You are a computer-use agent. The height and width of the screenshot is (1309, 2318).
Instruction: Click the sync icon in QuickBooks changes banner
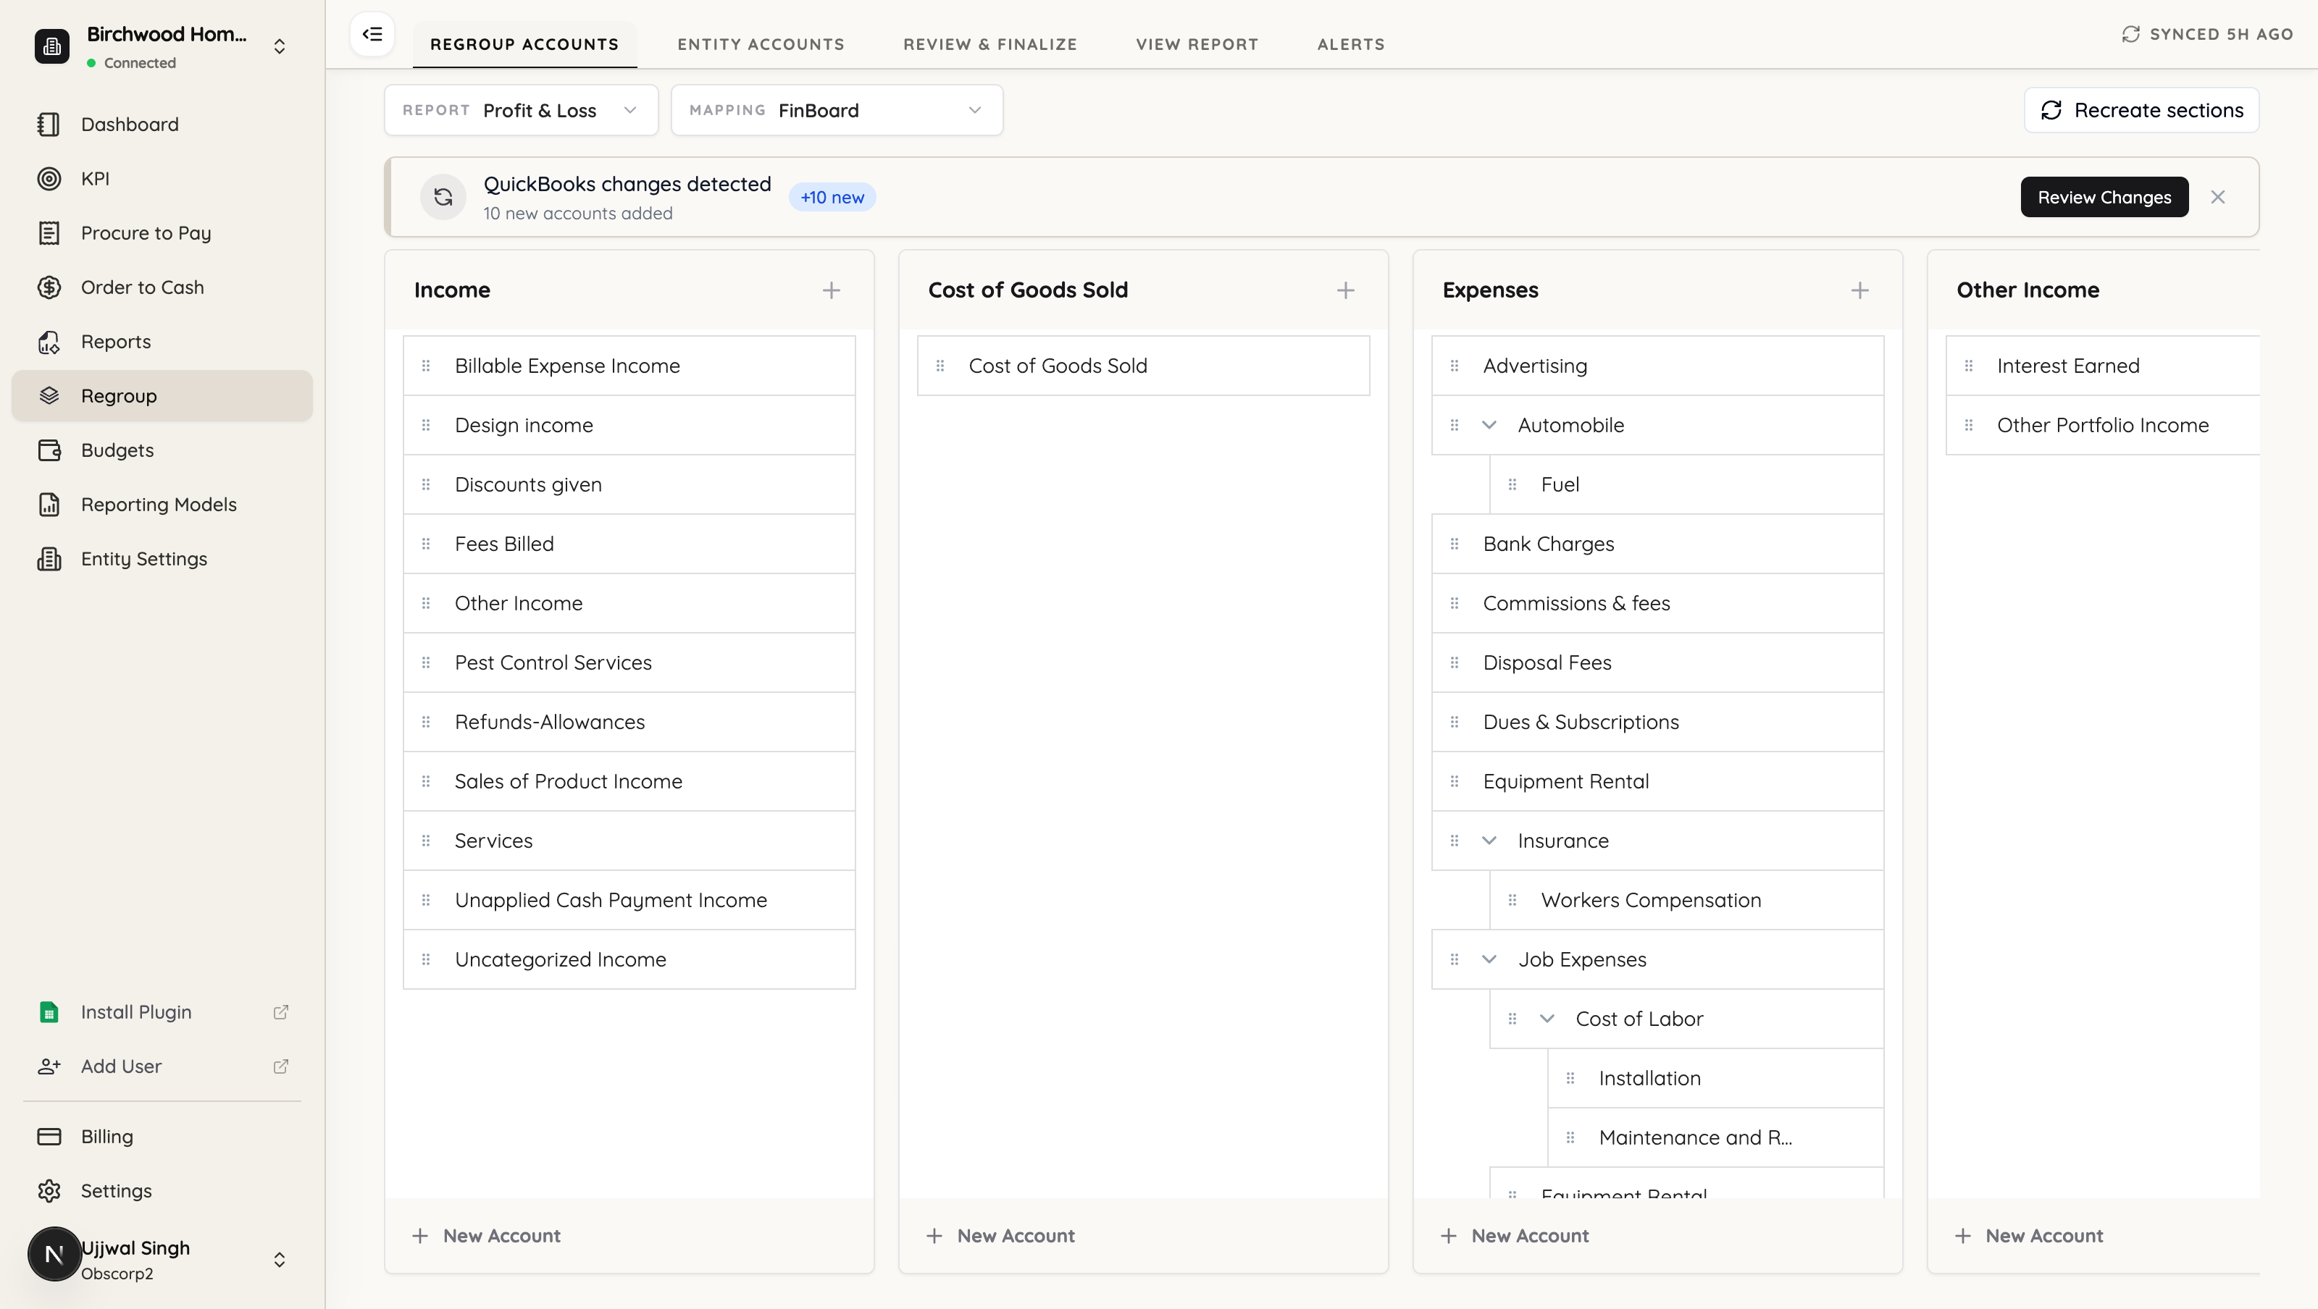click(x=443, y=197)
